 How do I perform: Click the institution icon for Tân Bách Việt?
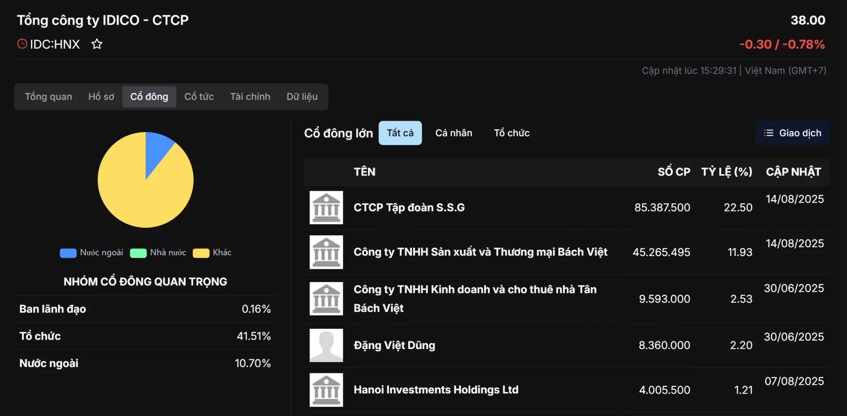pyautogui.click(x=326, y=299)
